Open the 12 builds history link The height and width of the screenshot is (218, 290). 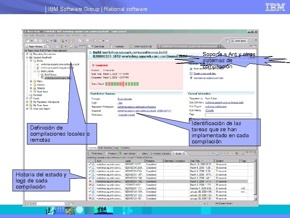point(209,110)
